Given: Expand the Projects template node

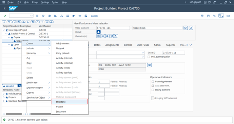Looking at the screenshot, I should 4,97.
